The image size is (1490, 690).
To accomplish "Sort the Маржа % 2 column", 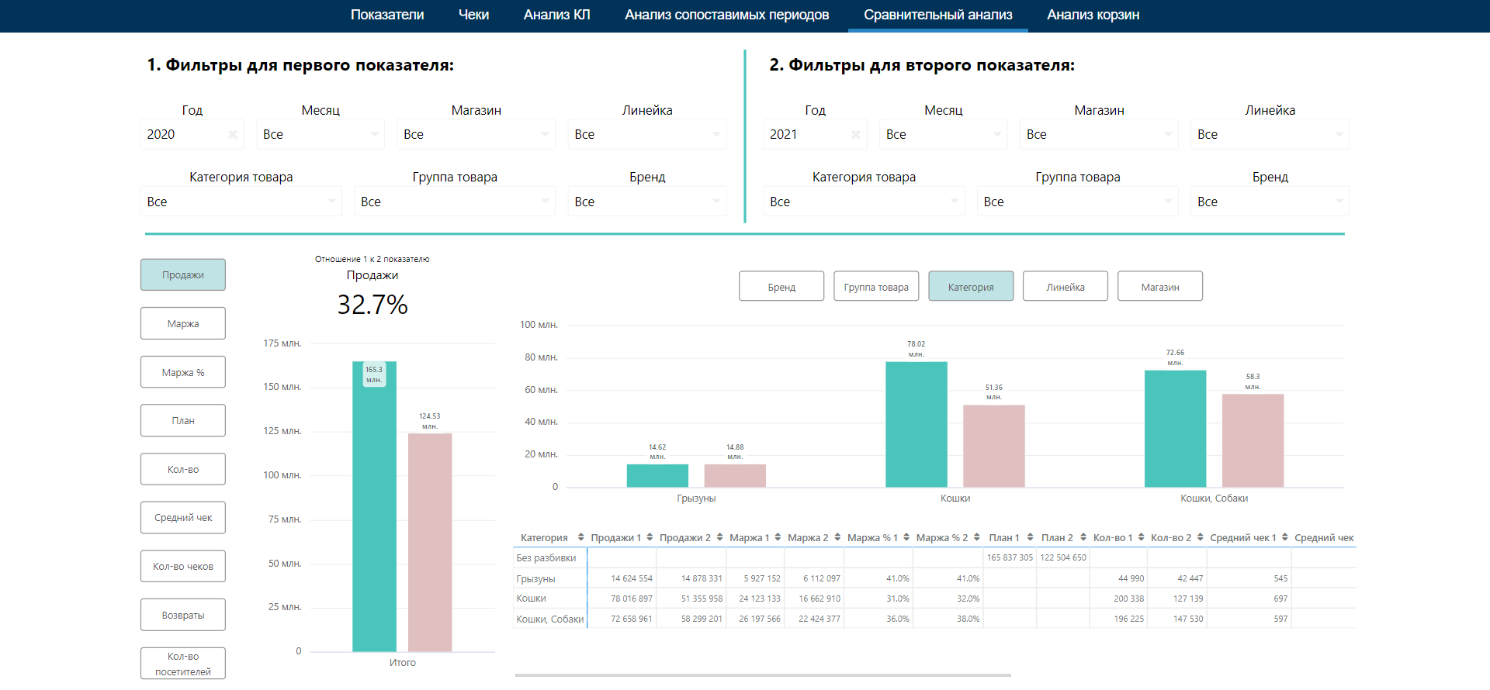I will (x=977, y=537).
